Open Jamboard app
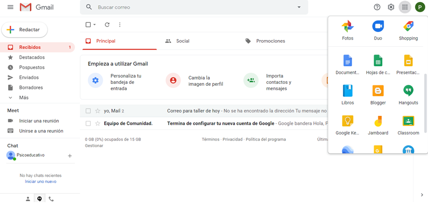Screen dimensions: 428x204 click(378, 125)
